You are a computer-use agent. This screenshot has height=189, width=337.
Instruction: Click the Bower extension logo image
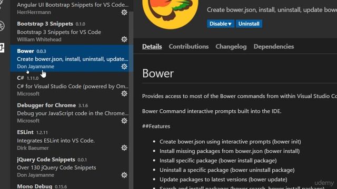[170, 14]
